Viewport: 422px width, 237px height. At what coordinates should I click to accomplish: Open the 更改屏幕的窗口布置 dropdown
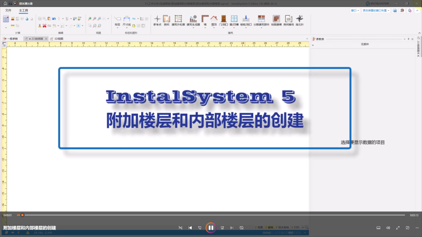tap(376, 10)
